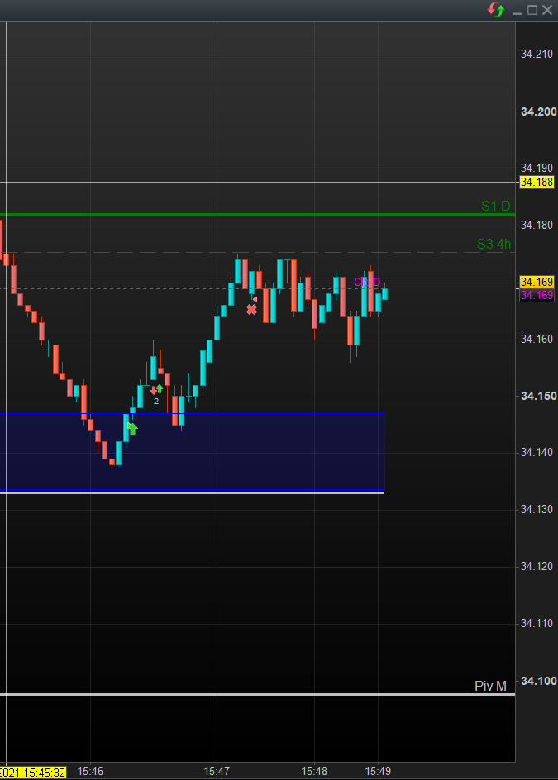Select the small red down arrow above the 2

(x=153, y=391)
